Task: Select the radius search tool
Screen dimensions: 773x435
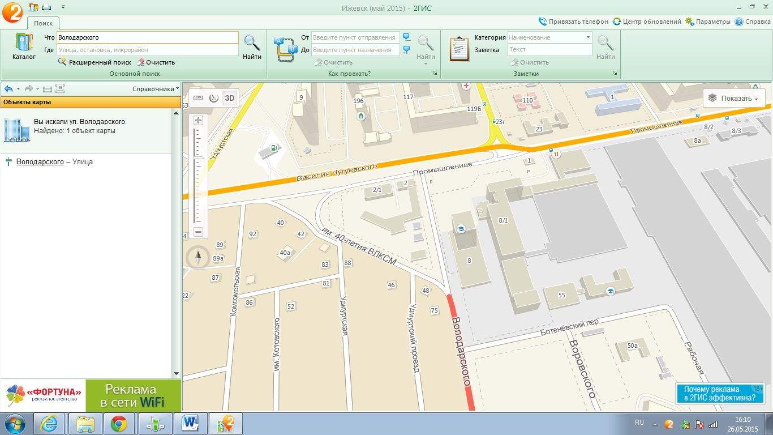Action: [x=213, y=98]
